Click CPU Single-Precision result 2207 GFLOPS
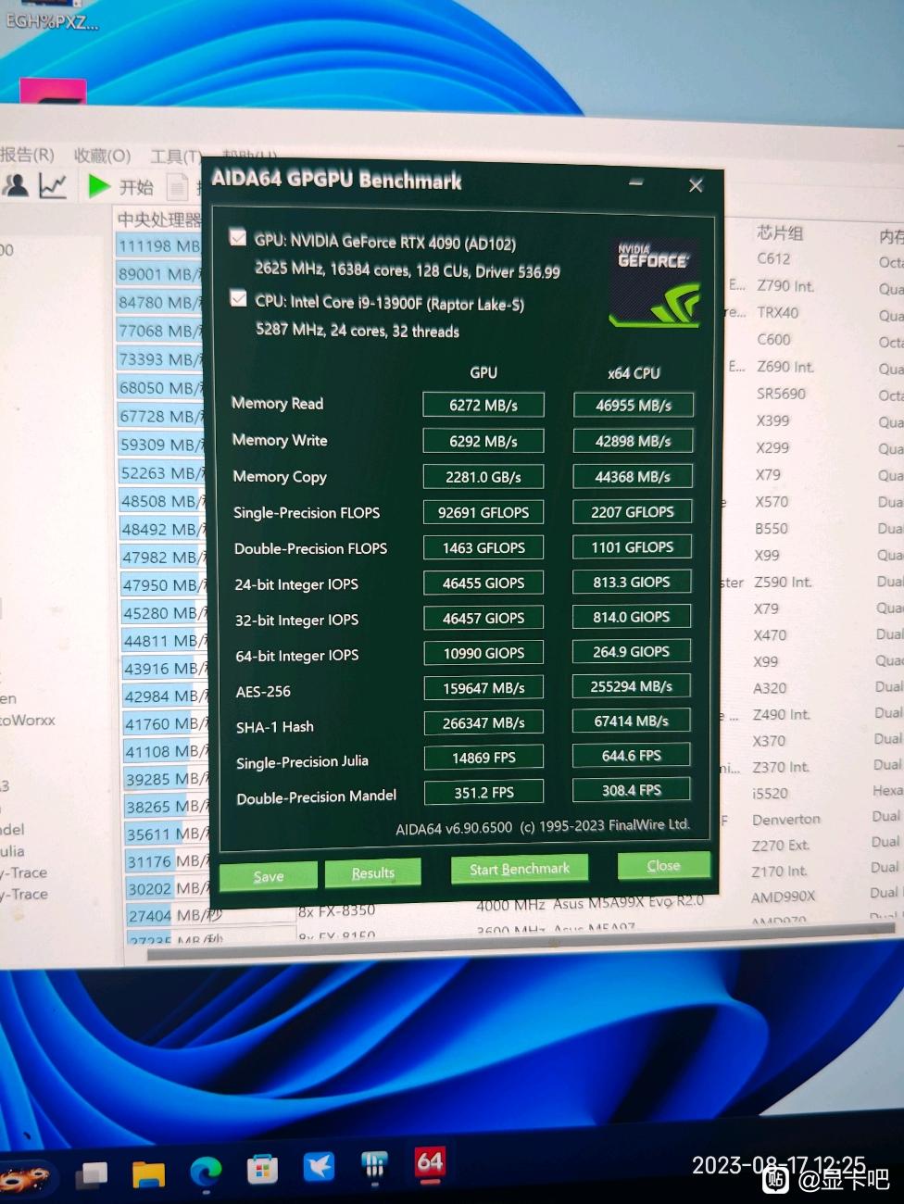The width and height of the screenshot is (904, 1204). pyautogui.click(x=633, y=511)
